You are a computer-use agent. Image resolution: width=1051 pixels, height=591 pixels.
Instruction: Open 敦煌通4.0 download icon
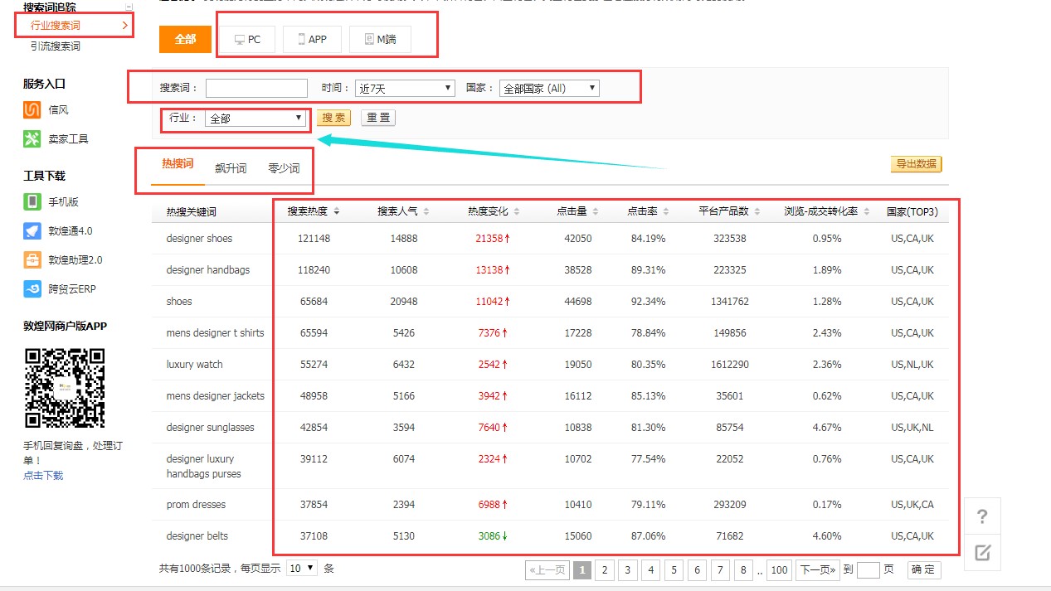click(x=32, y=230)
